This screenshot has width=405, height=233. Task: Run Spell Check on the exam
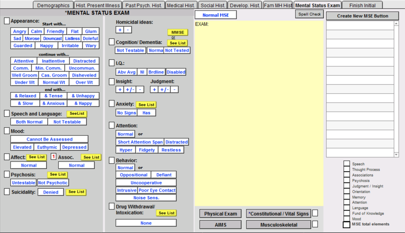click(x=309, y=14)
